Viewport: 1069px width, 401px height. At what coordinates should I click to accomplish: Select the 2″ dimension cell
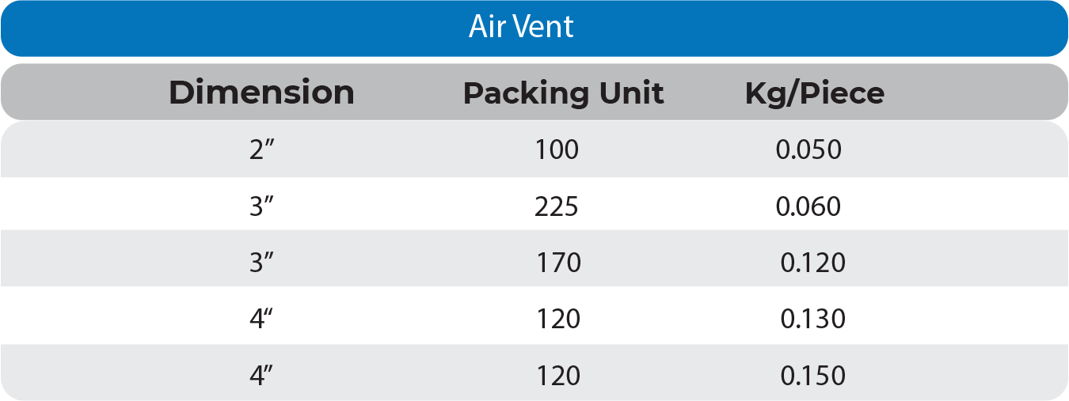coord(261,149)
